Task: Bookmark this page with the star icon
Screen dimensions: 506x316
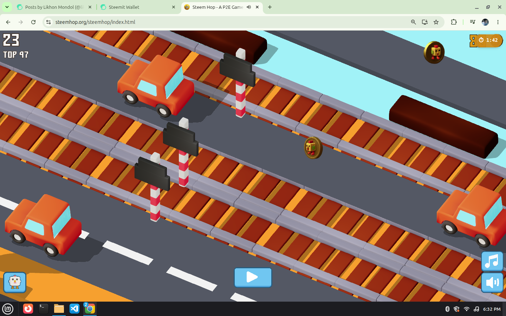Action: [x=436, y=22]
